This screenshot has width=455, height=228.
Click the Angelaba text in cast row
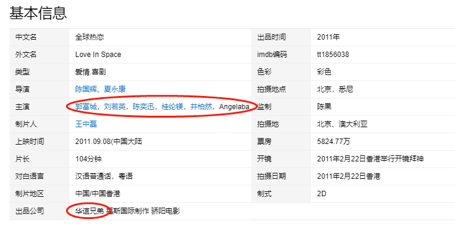[234, 107]
